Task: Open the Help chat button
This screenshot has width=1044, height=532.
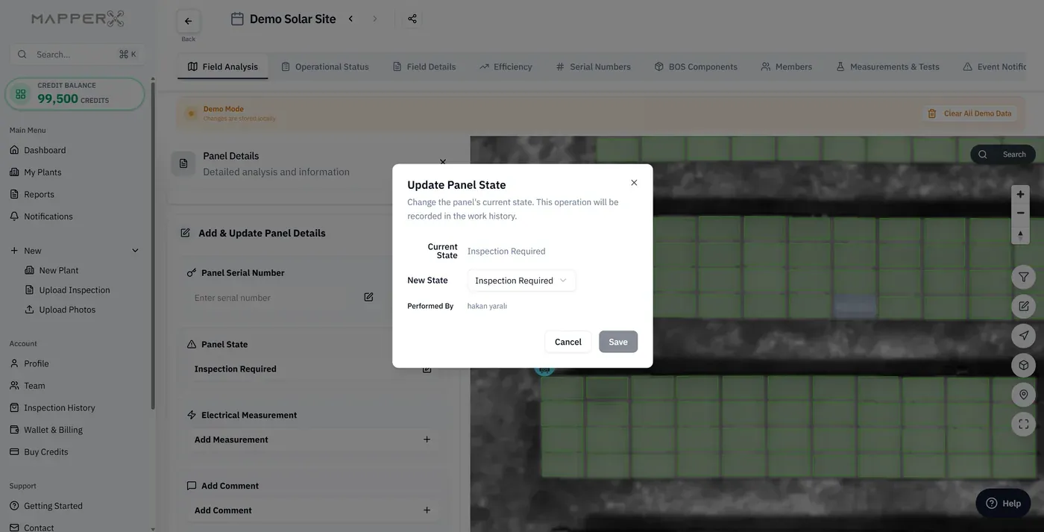Action: point(1003,503)
